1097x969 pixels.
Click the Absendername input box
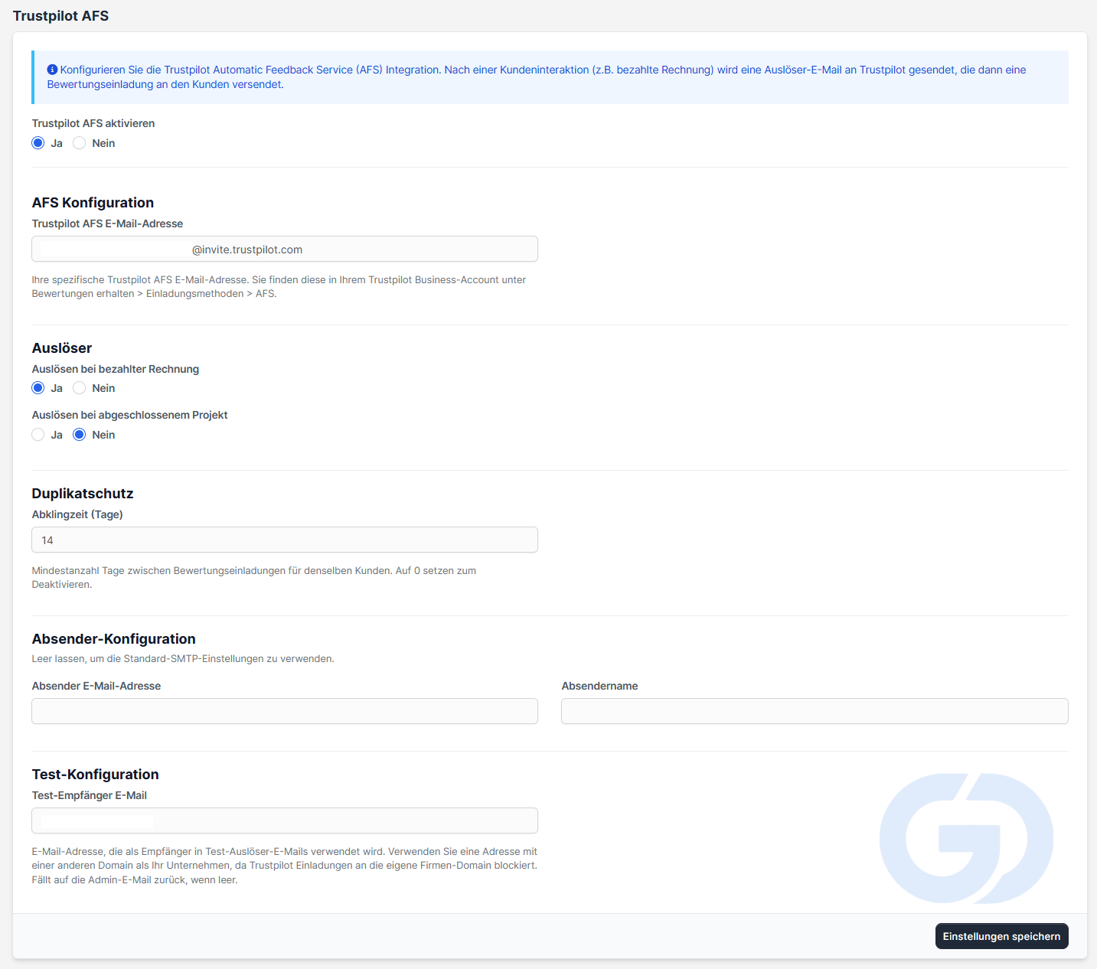point(815,711)
